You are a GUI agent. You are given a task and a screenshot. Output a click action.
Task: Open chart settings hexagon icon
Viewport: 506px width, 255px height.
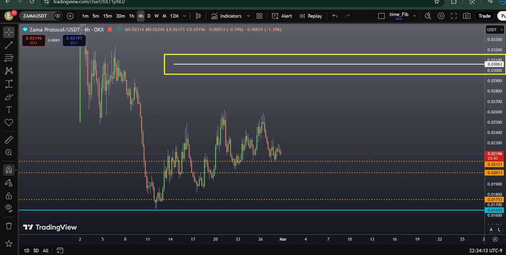point(441,16)
